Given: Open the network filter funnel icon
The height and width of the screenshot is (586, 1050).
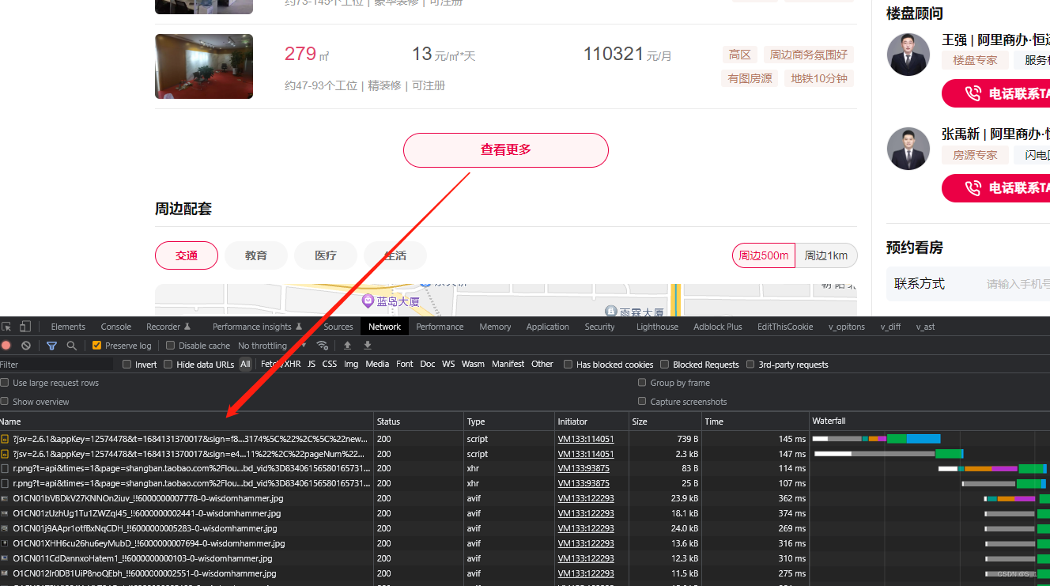Looking at the screenshot, I should pyautogui.click(x=52, y=346).
